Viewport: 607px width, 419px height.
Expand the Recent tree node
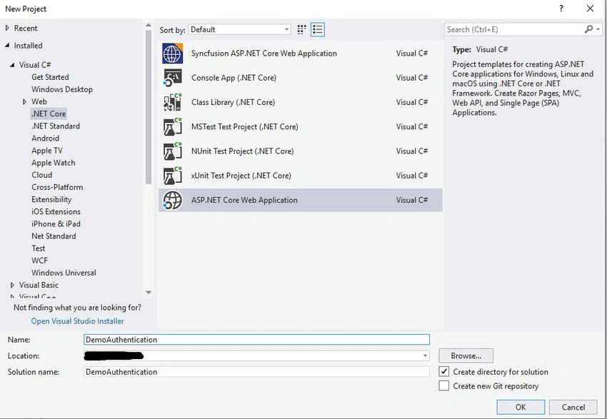[7, 28]
